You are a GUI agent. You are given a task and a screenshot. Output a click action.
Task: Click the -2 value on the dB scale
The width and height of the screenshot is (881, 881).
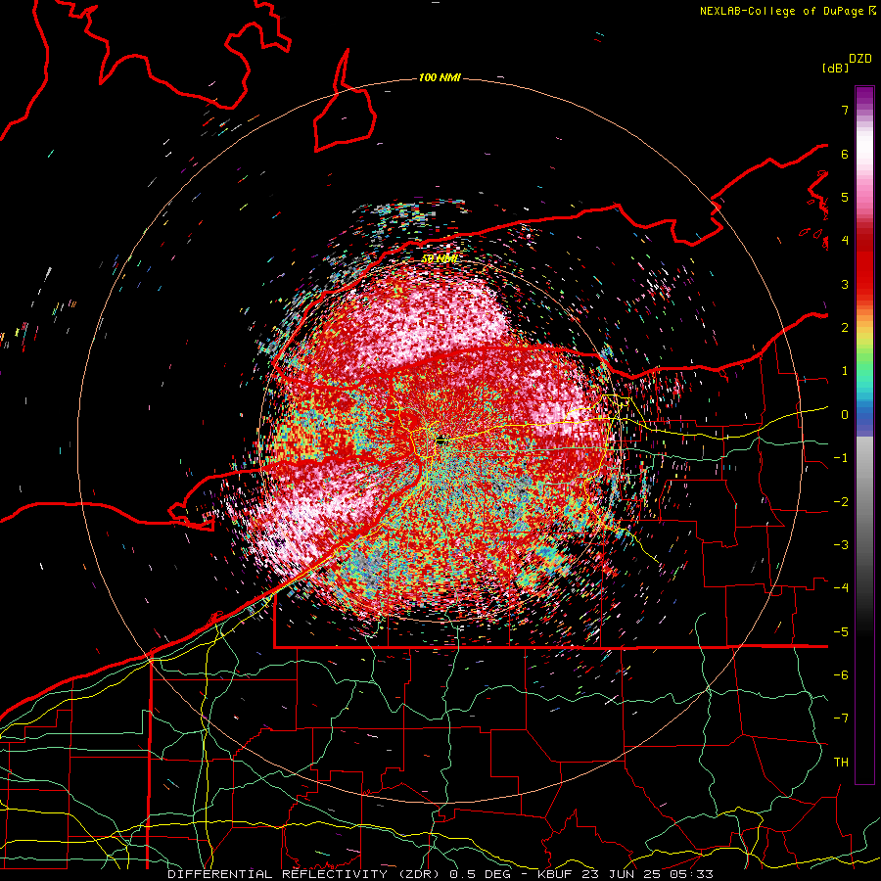click(841, 502)
